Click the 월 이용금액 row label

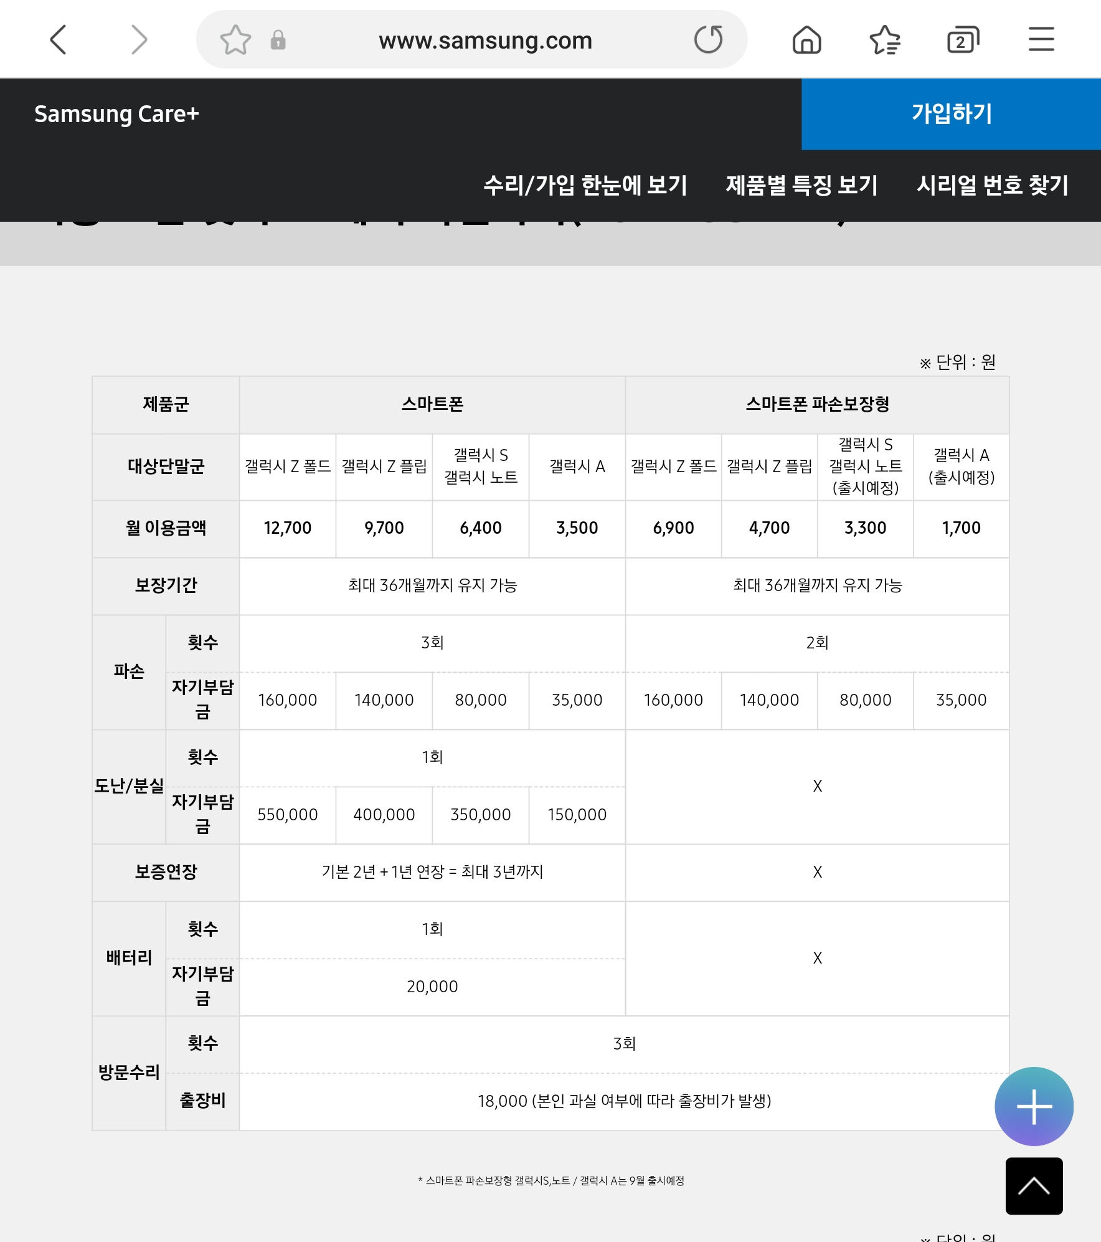(166, 528)
